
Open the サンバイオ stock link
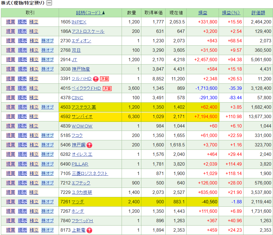click(x=82, y=117)
